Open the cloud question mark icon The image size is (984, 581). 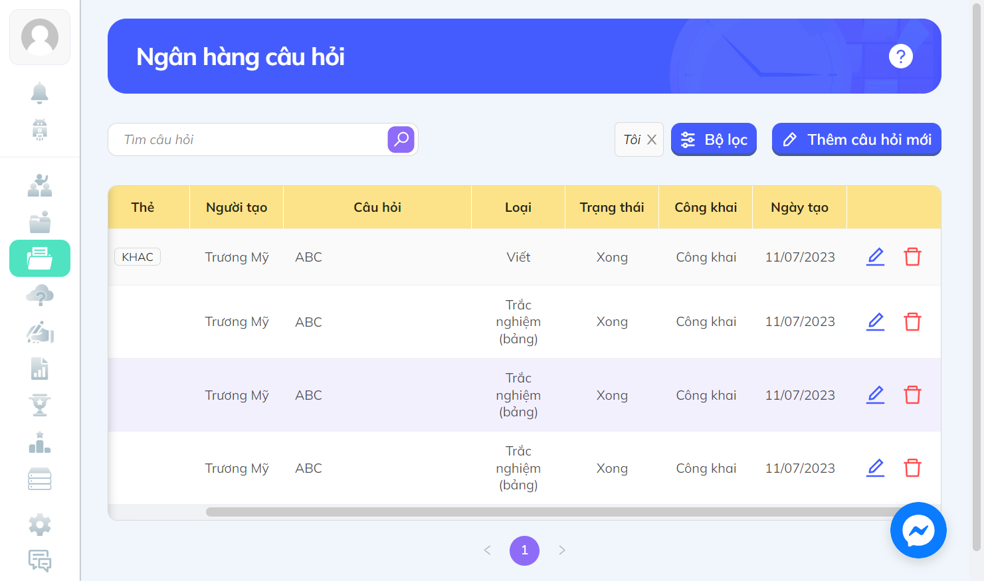coord(40,295)
